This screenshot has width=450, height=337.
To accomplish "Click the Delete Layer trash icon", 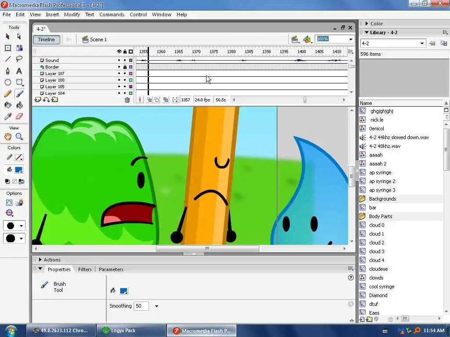I will pos(127,100).
